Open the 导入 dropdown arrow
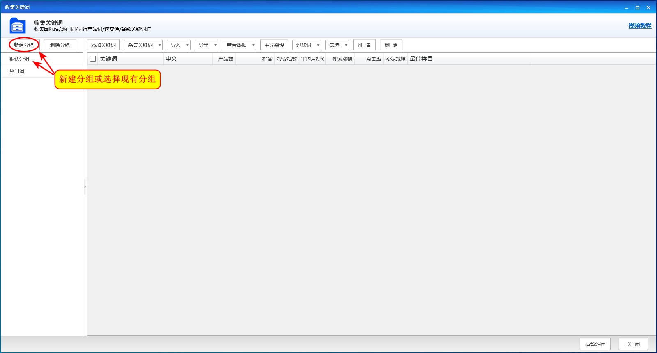Viewport: 657px width, 353px height. tap(187, 45)
